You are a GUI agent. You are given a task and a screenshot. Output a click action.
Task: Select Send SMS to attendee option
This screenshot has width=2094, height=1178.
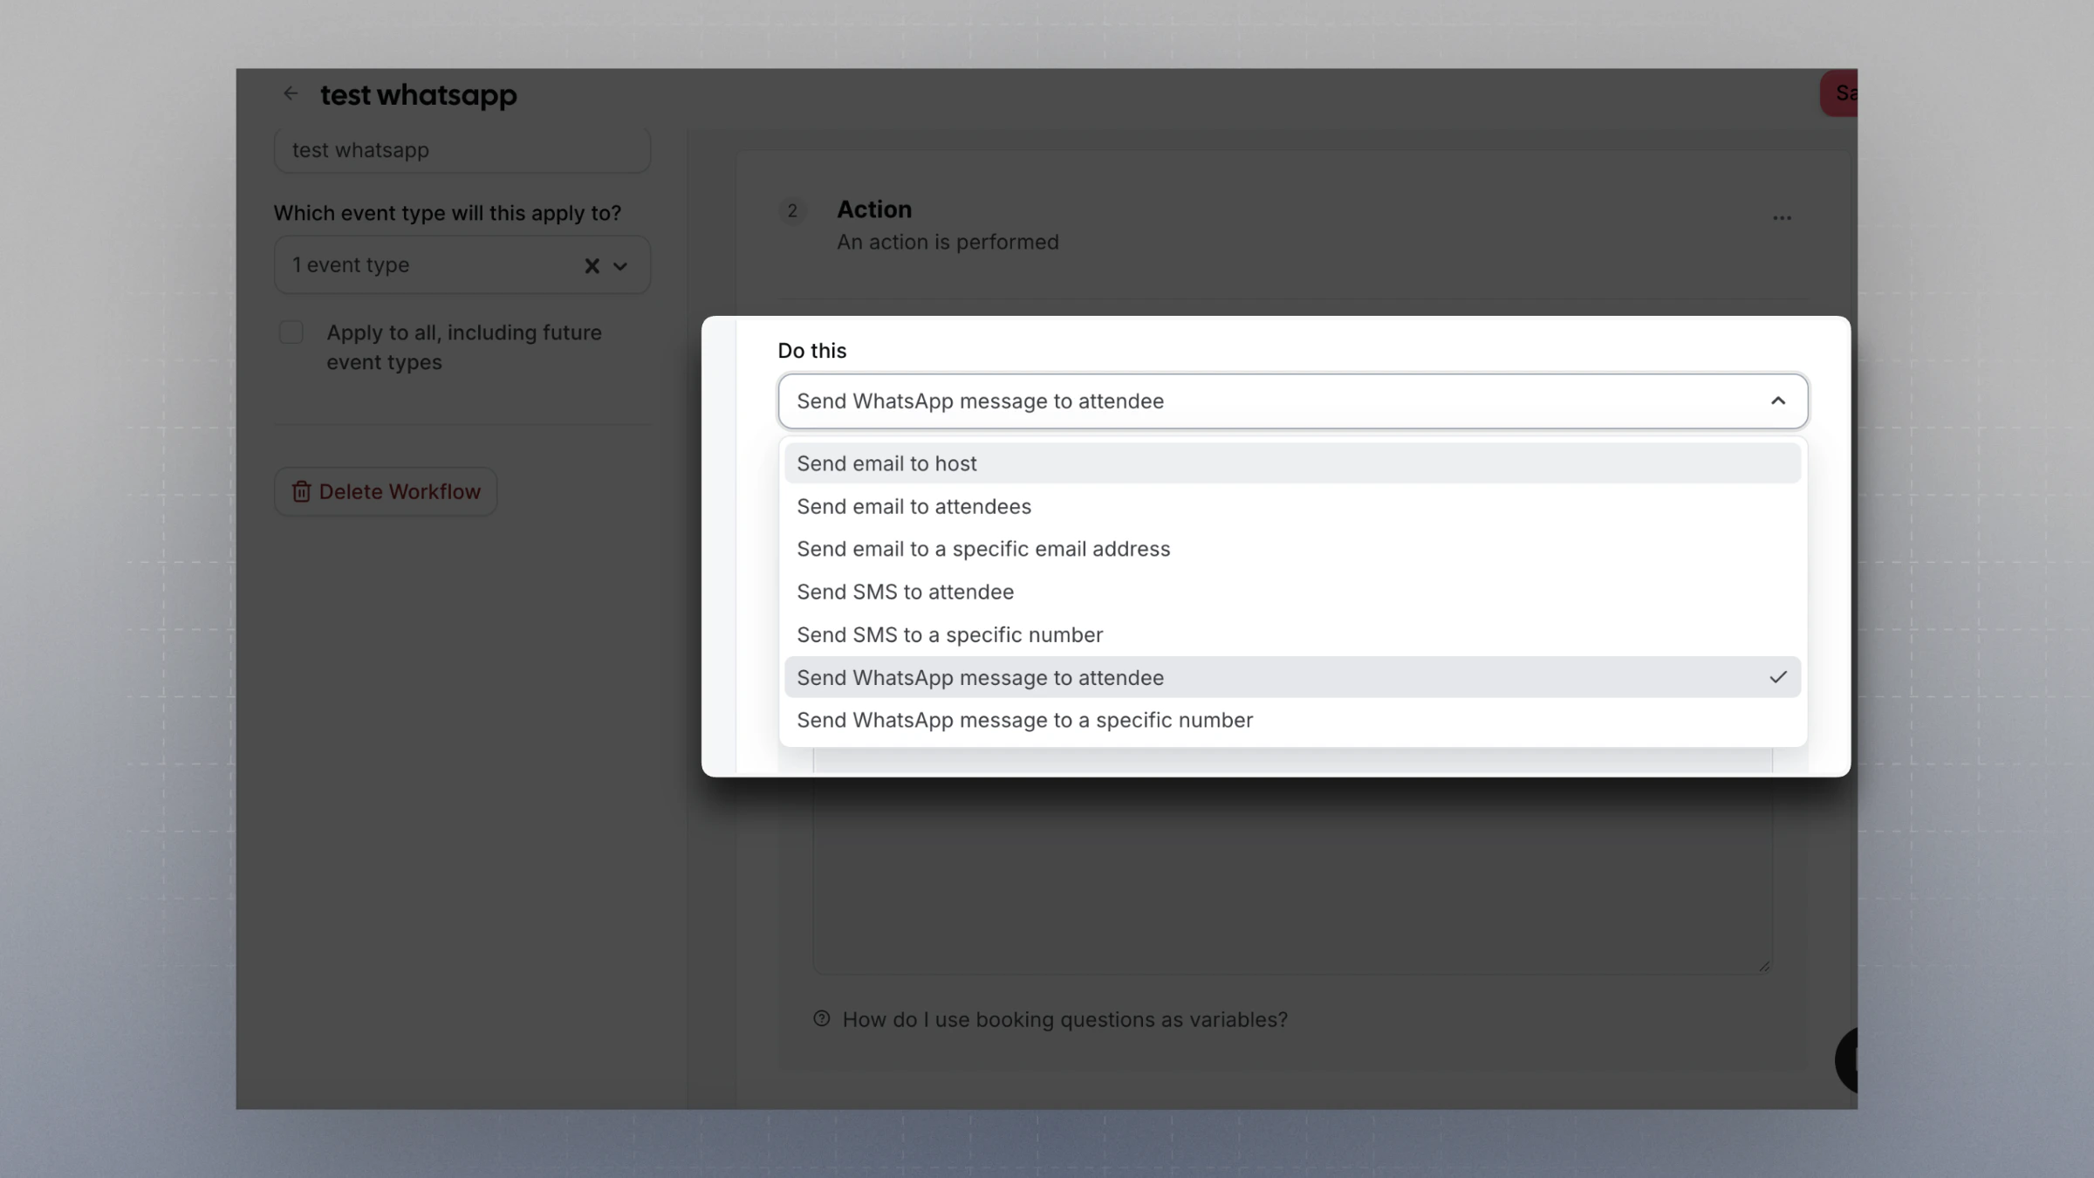905,592
